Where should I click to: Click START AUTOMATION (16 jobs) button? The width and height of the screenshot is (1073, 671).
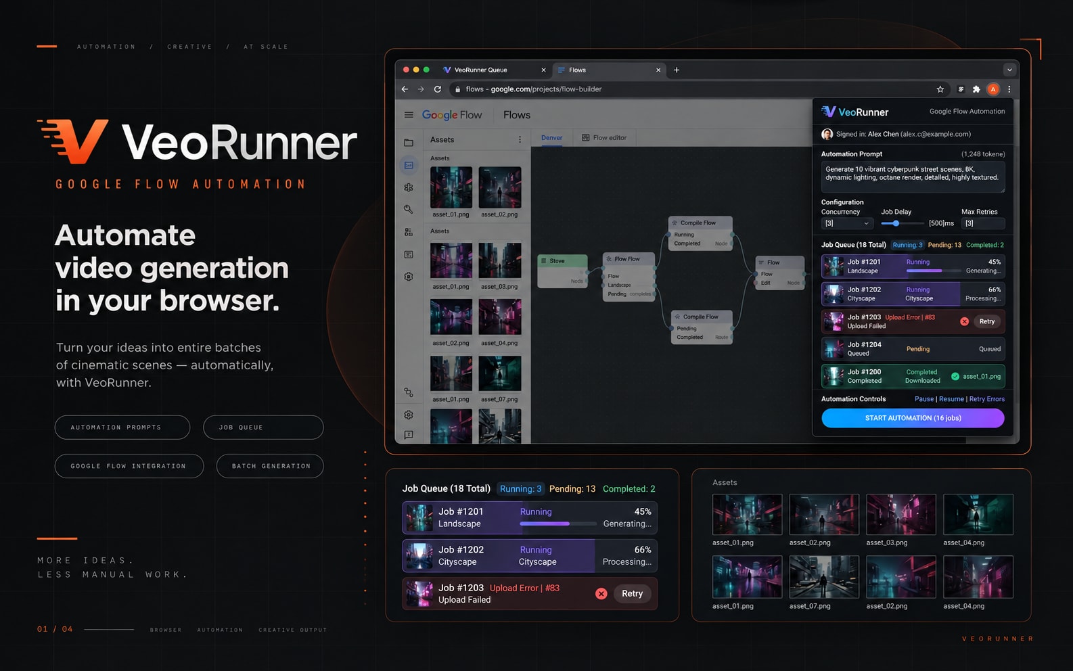click(913, 418)
